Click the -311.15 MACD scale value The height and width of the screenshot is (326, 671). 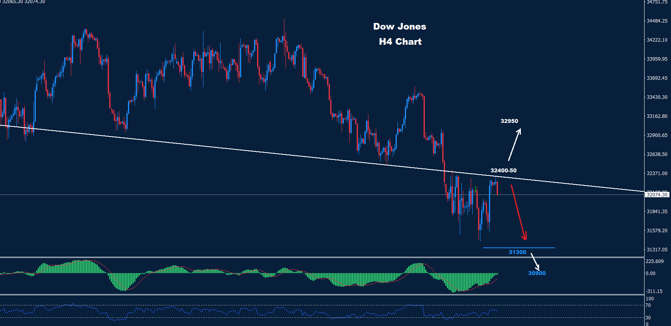[x=655, y=291]
